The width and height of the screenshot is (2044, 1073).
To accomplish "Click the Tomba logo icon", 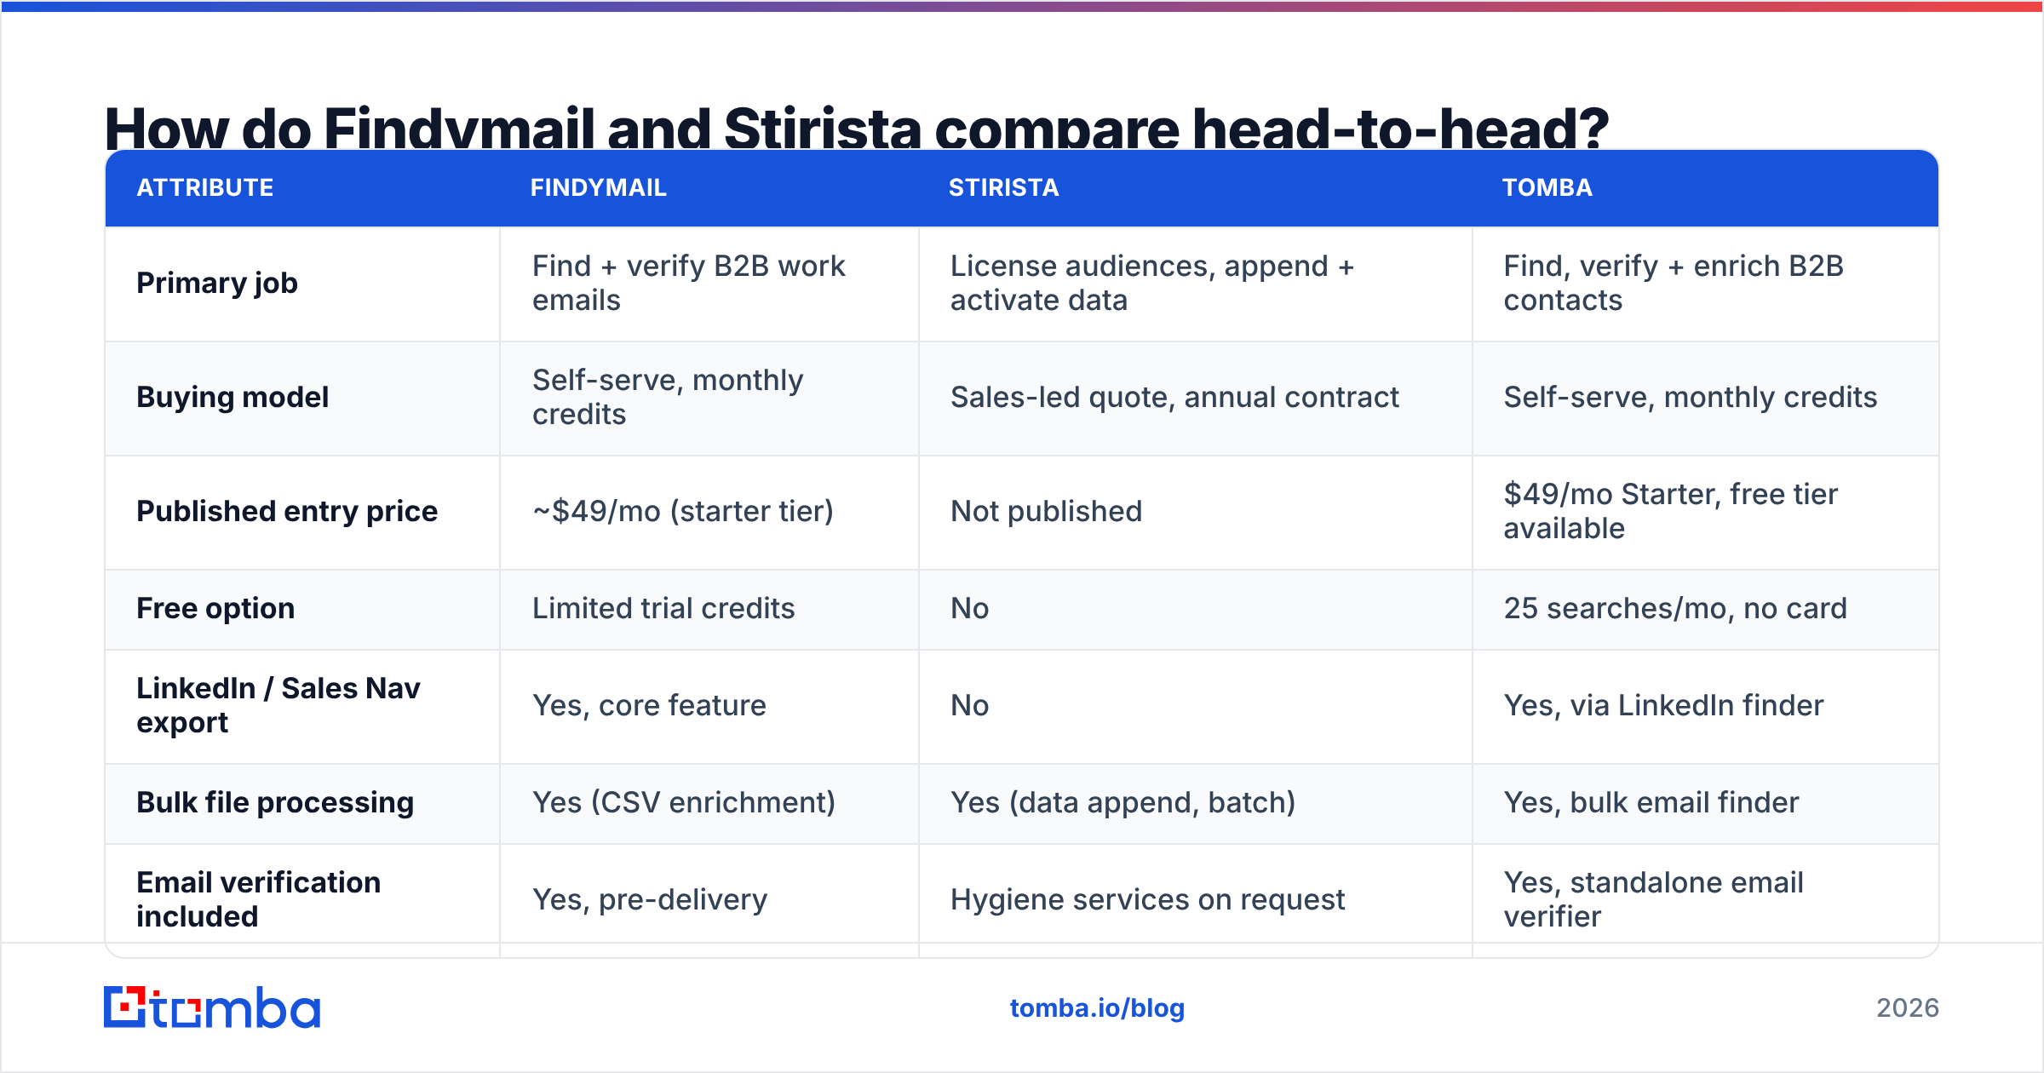I will pos(212,1007).
